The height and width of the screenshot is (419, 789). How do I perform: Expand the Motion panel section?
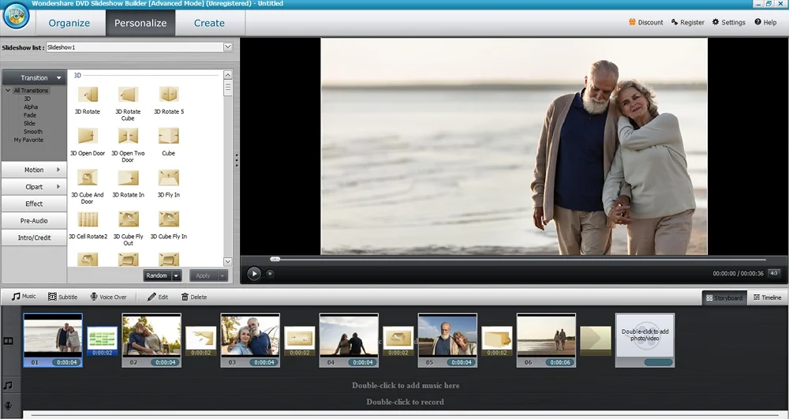pos(34,170)
